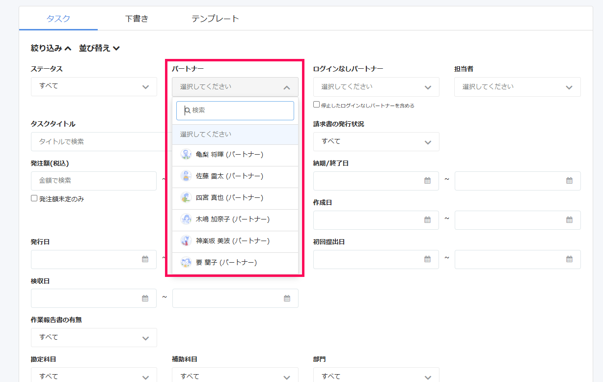The width and height of the screenshot is (603, 382).
Task: Open the 請求書の発行状況 dropdown
Action: coord(376,141)
